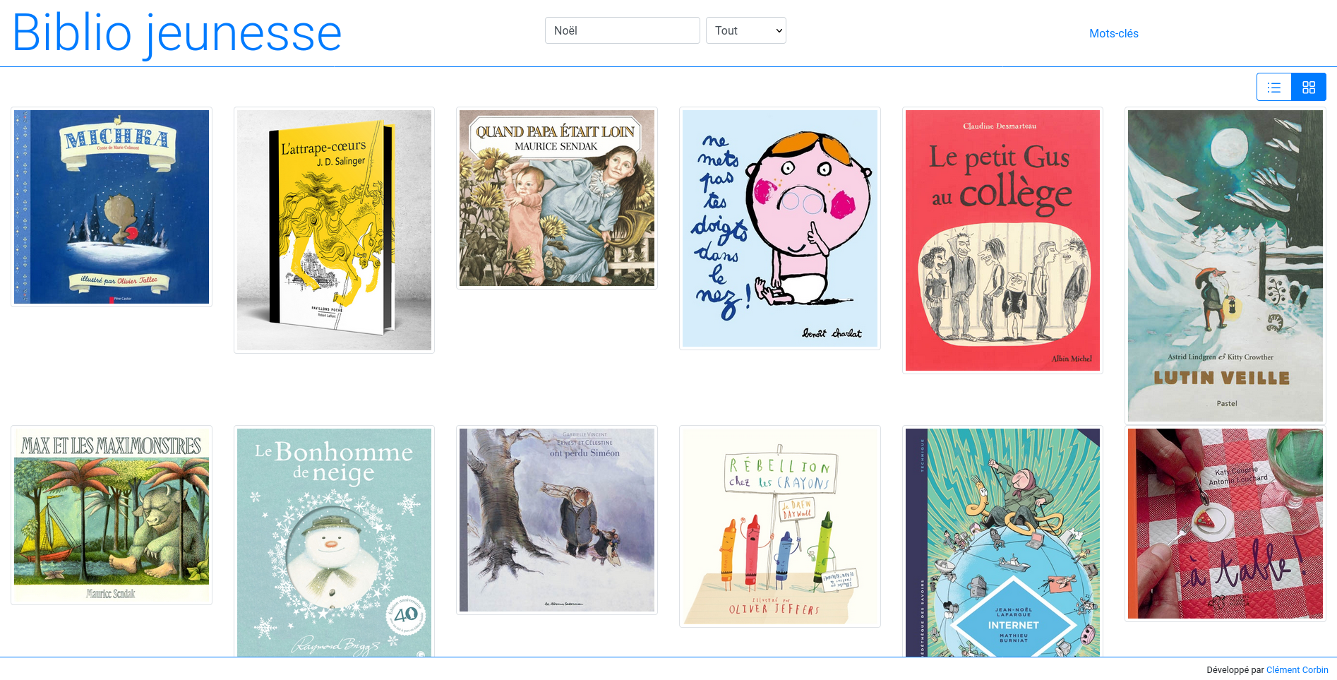Open L'attrape-cœurs book cover

click(x=334, y=230)
